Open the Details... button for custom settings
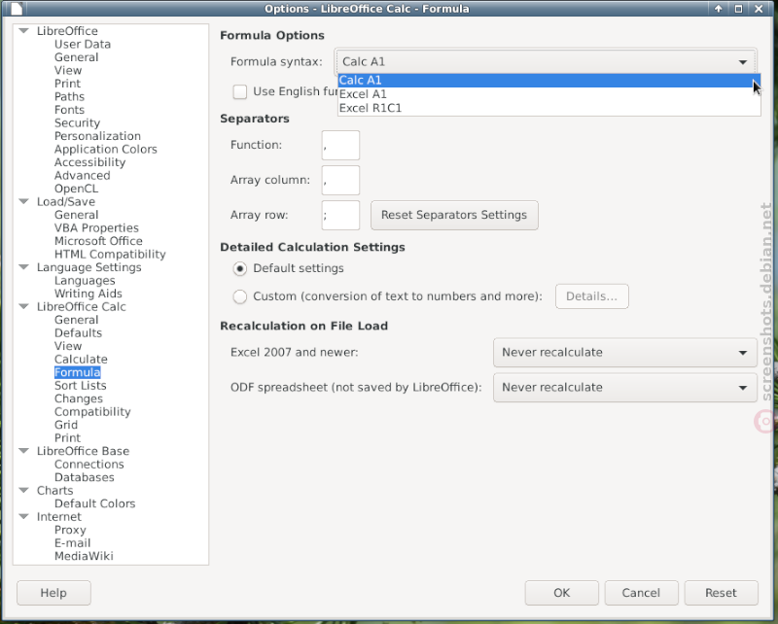Viewport: 778px width, 624px height. tap(592, 296)
